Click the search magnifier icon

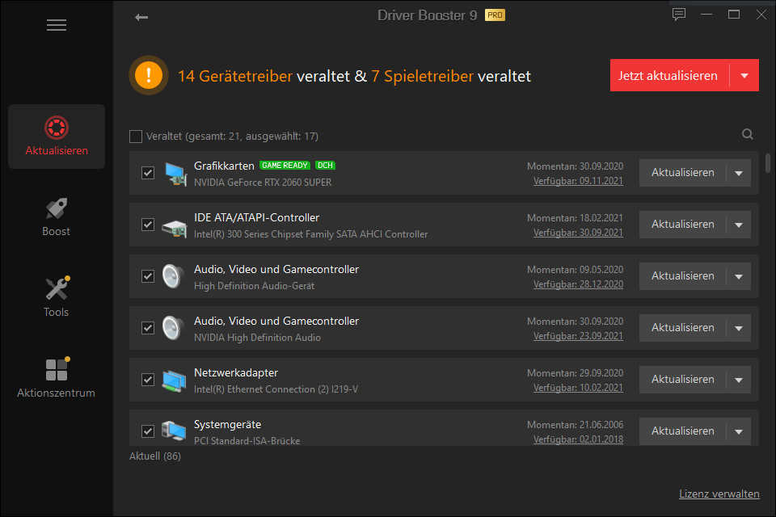click(747, 134)
